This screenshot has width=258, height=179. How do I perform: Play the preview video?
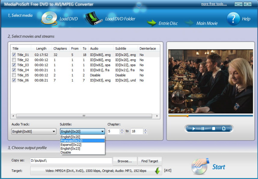tap(194, 129)
